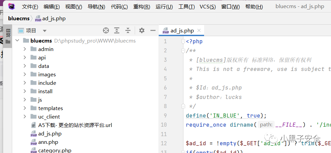Click the locate-in-tree target icon
This screenshot has height=153, width=331.
click(106, 30)
